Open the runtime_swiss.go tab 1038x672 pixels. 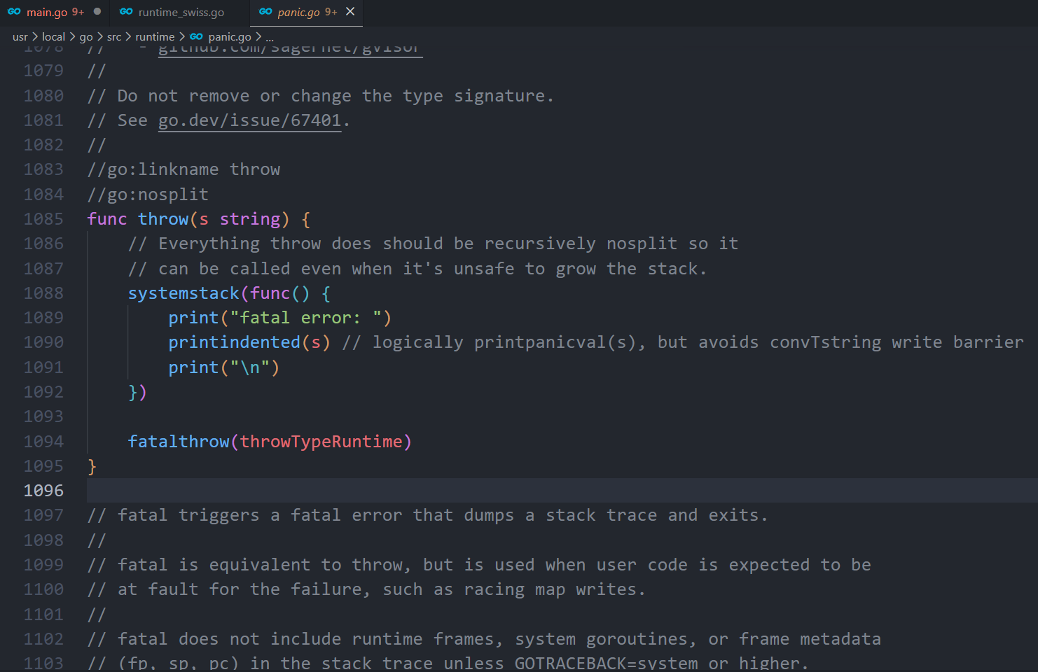(x=181, y=12)
